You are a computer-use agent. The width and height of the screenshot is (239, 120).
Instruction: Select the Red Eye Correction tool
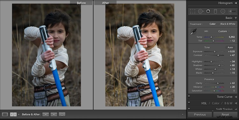(x=208, y=11)
